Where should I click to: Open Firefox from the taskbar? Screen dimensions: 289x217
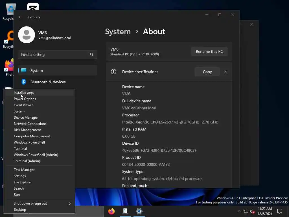[x=111, y=211]
